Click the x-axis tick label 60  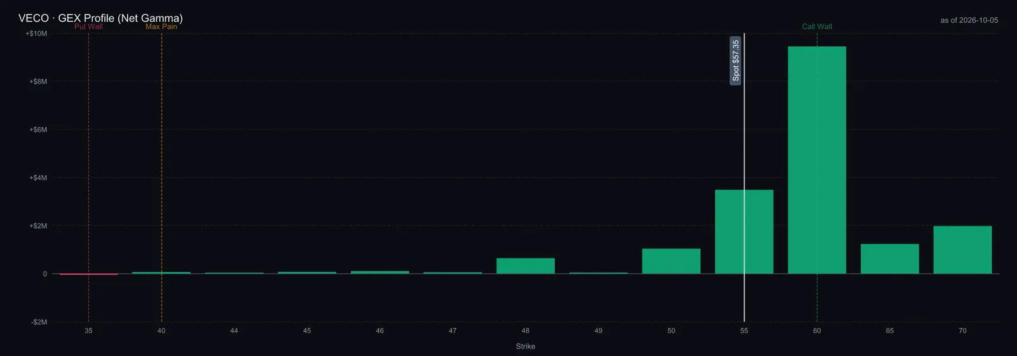pyautogui.click(x=817, y=331)
